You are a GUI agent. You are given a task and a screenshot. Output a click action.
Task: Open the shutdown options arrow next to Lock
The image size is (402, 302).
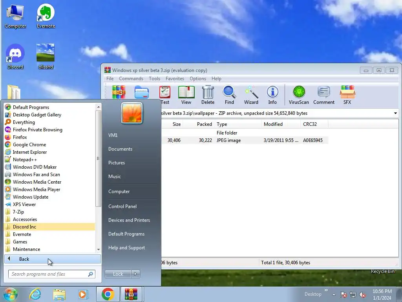135,274
